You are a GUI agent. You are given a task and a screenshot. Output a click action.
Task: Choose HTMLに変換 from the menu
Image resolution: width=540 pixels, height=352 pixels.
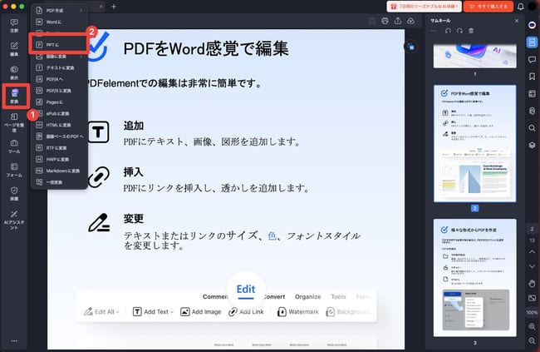[60, 125]
